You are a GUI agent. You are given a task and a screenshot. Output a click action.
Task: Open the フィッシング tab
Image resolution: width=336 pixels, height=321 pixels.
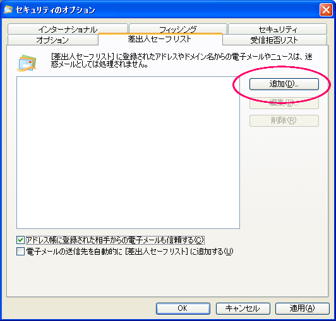coord(178,29)
